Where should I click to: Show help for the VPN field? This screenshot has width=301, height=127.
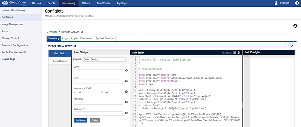point(126,71)
